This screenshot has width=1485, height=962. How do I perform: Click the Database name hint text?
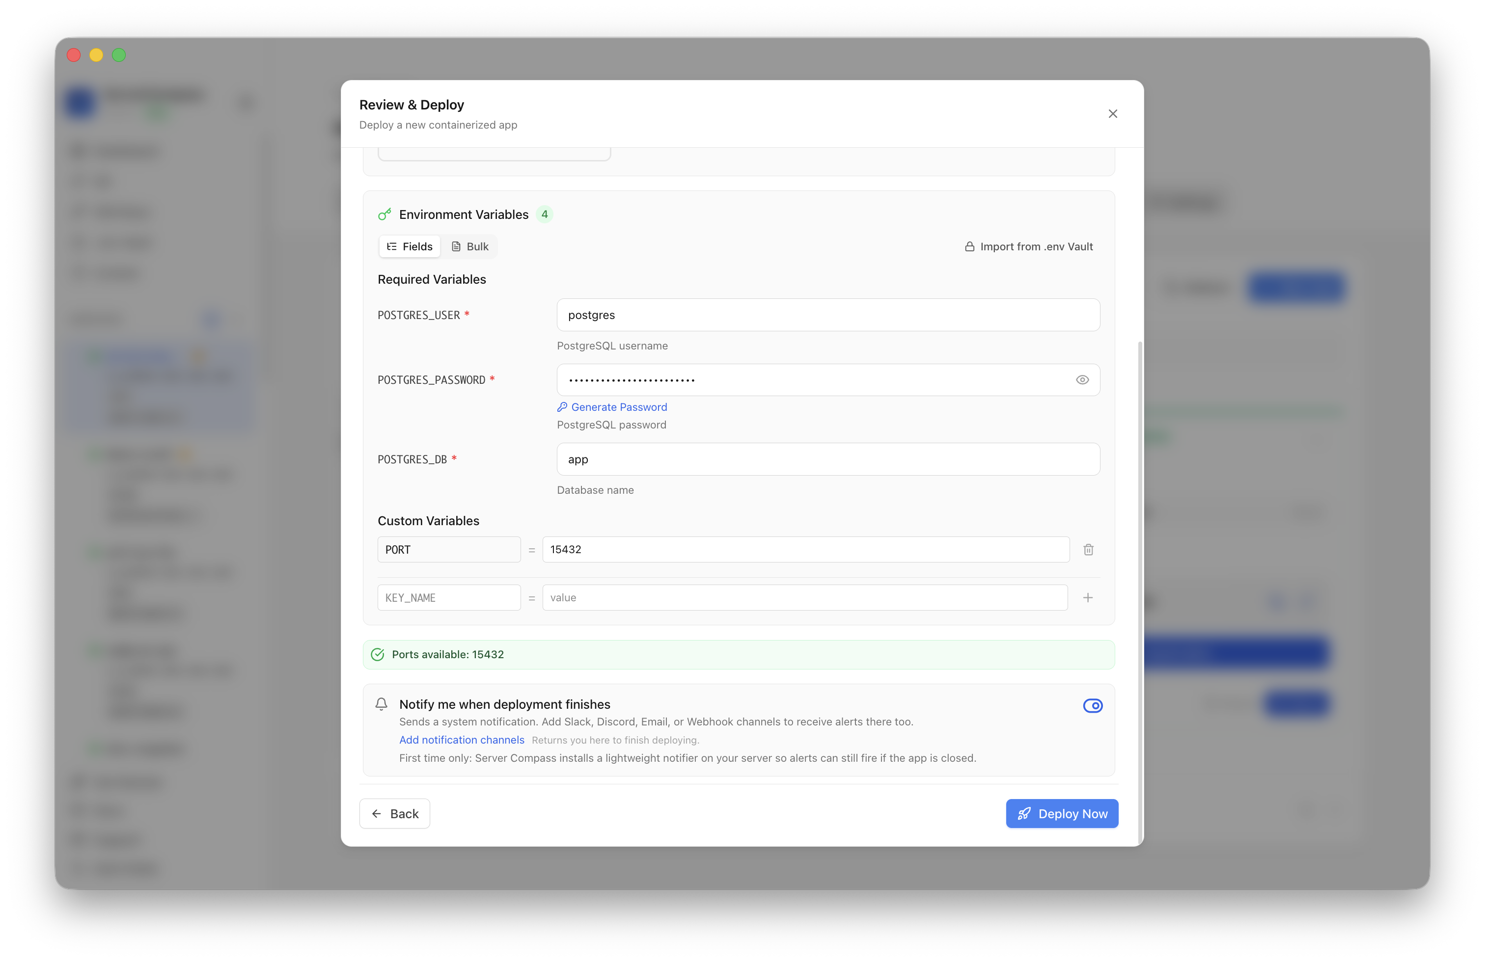[595, 490]
